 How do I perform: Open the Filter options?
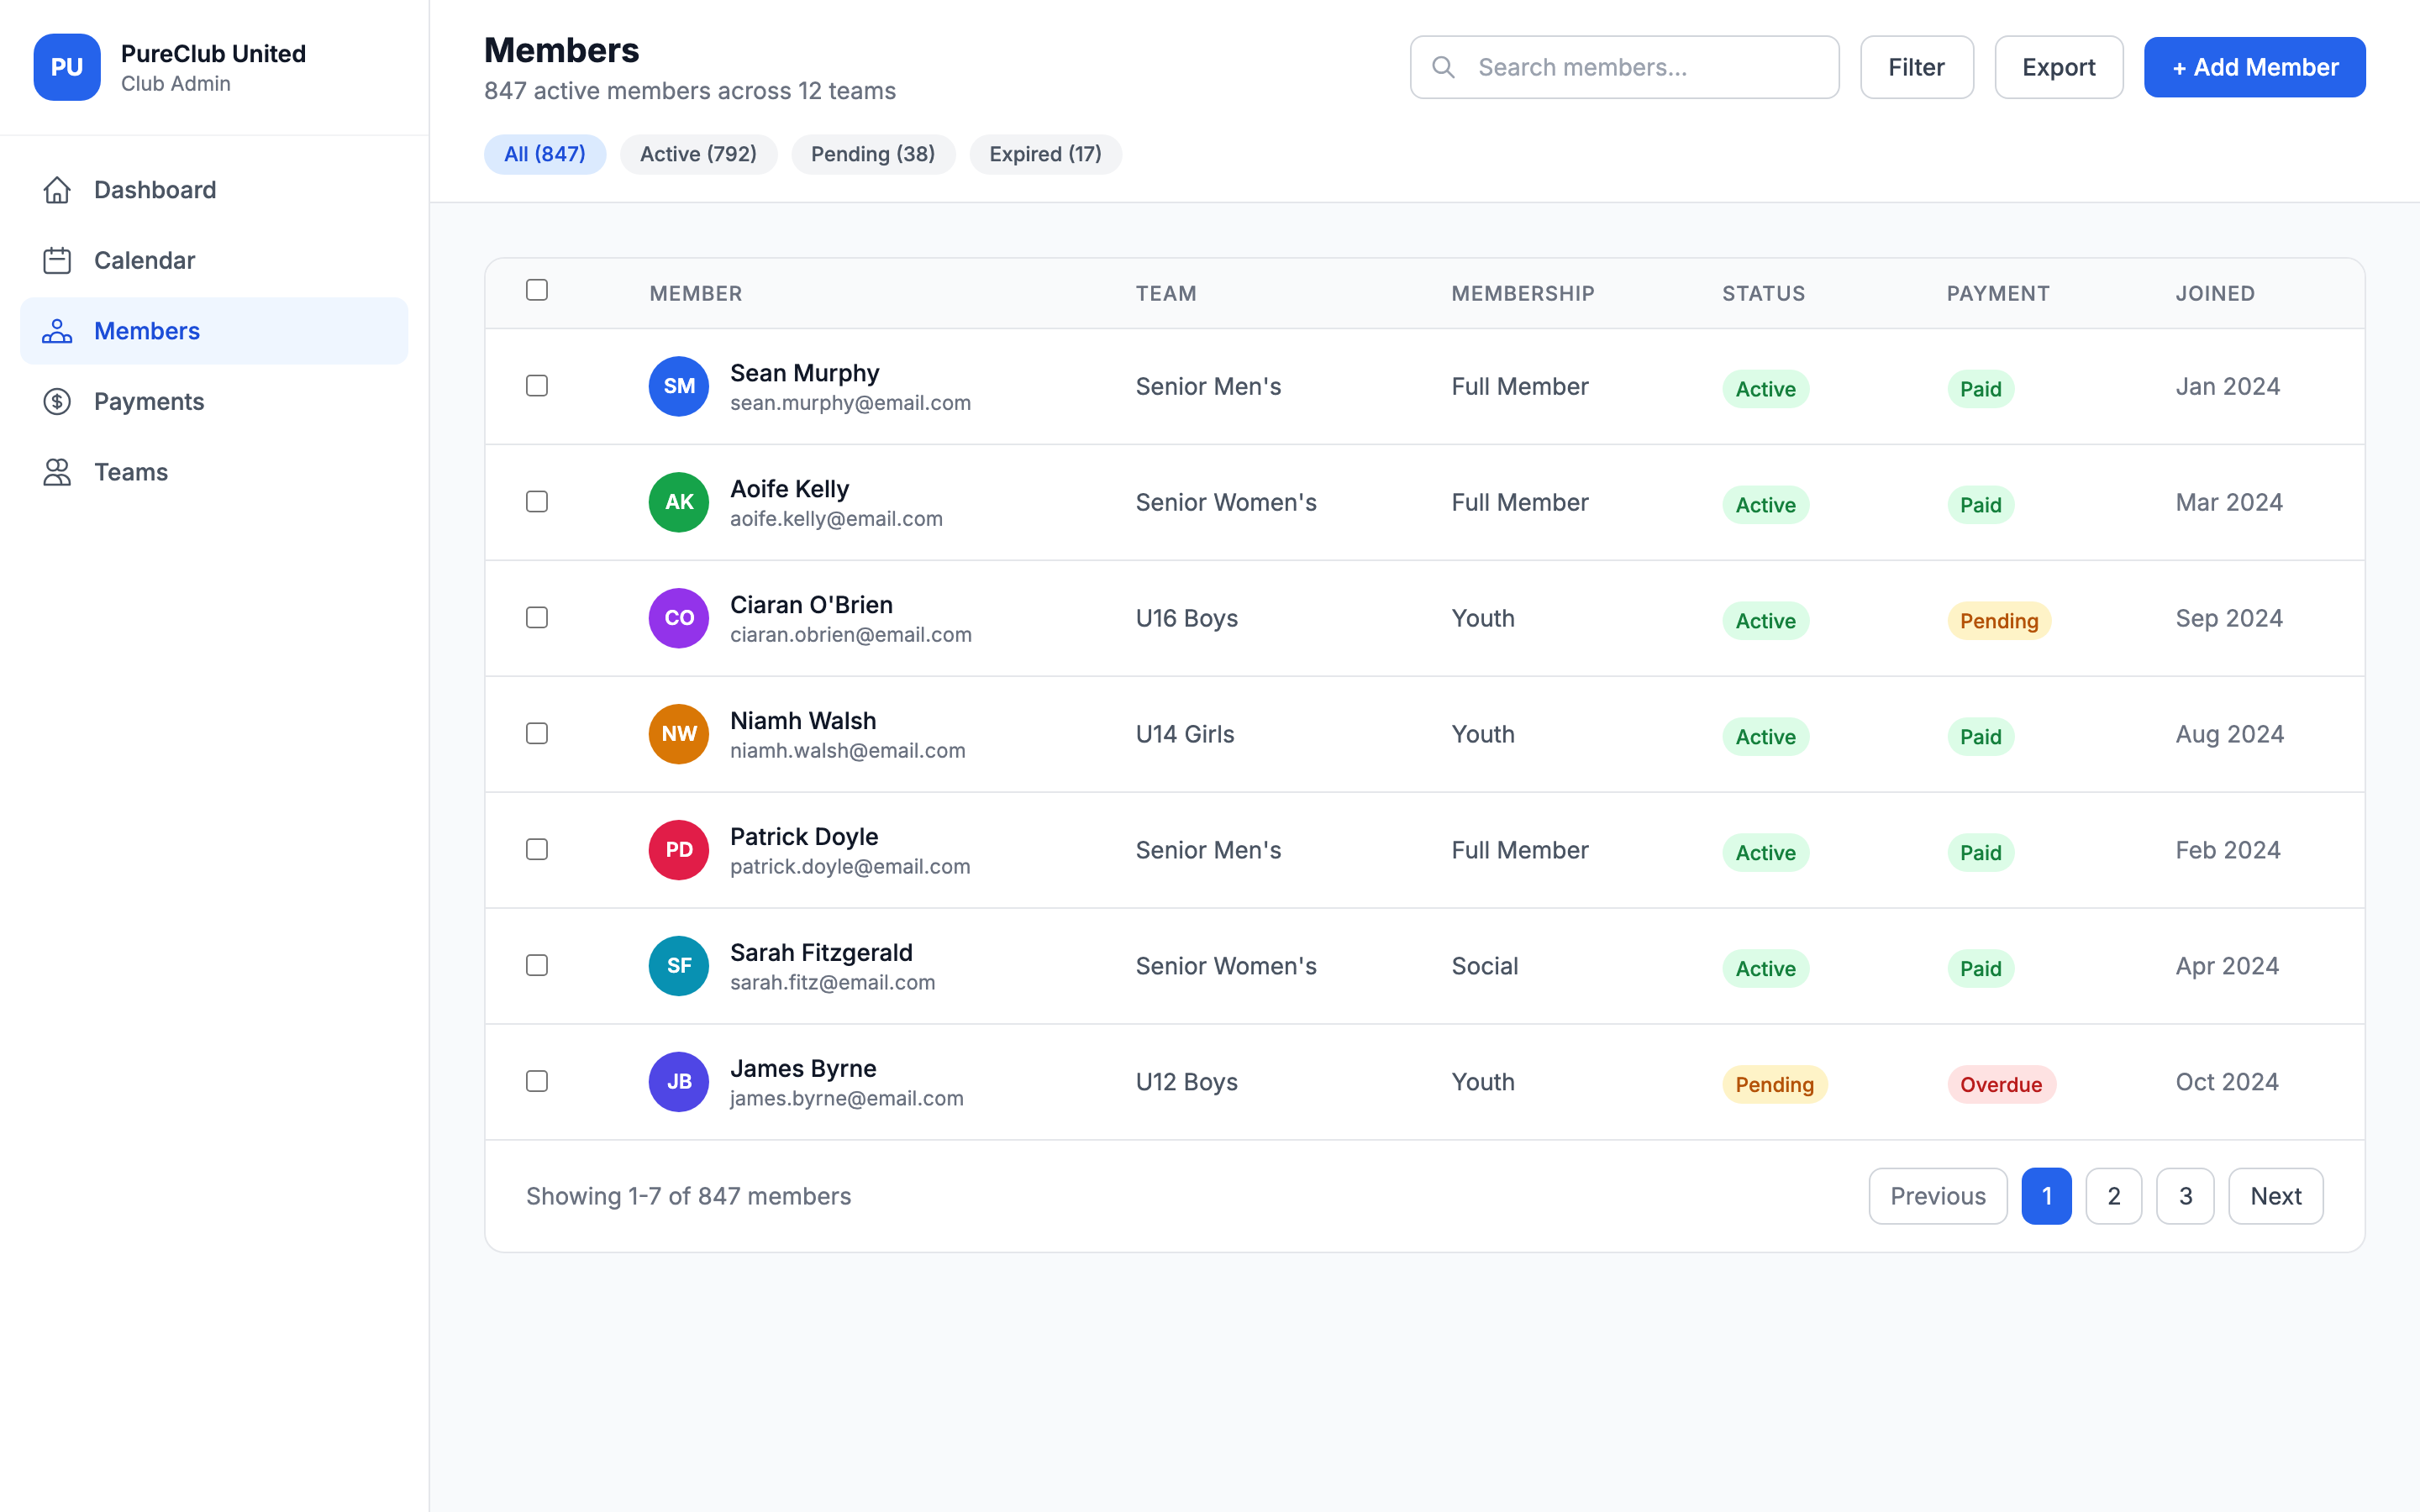(1916, 67)
